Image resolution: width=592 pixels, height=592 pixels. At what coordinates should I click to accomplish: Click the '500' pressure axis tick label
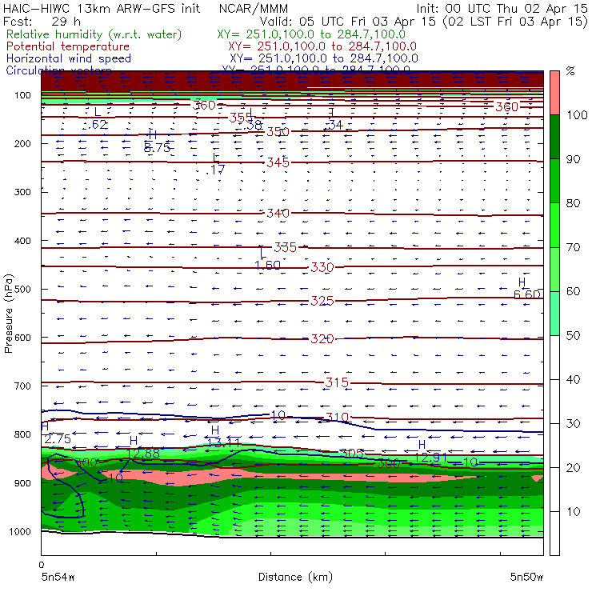22,289
